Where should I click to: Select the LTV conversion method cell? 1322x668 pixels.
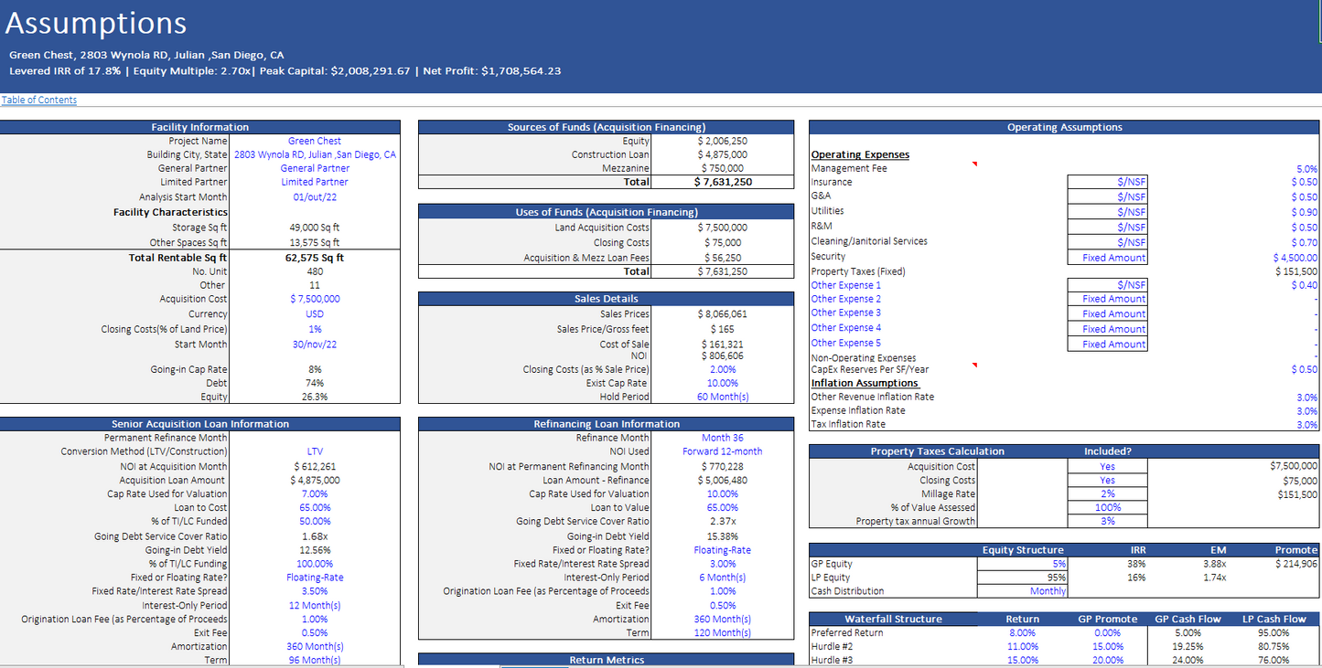[x=315, y=451]
